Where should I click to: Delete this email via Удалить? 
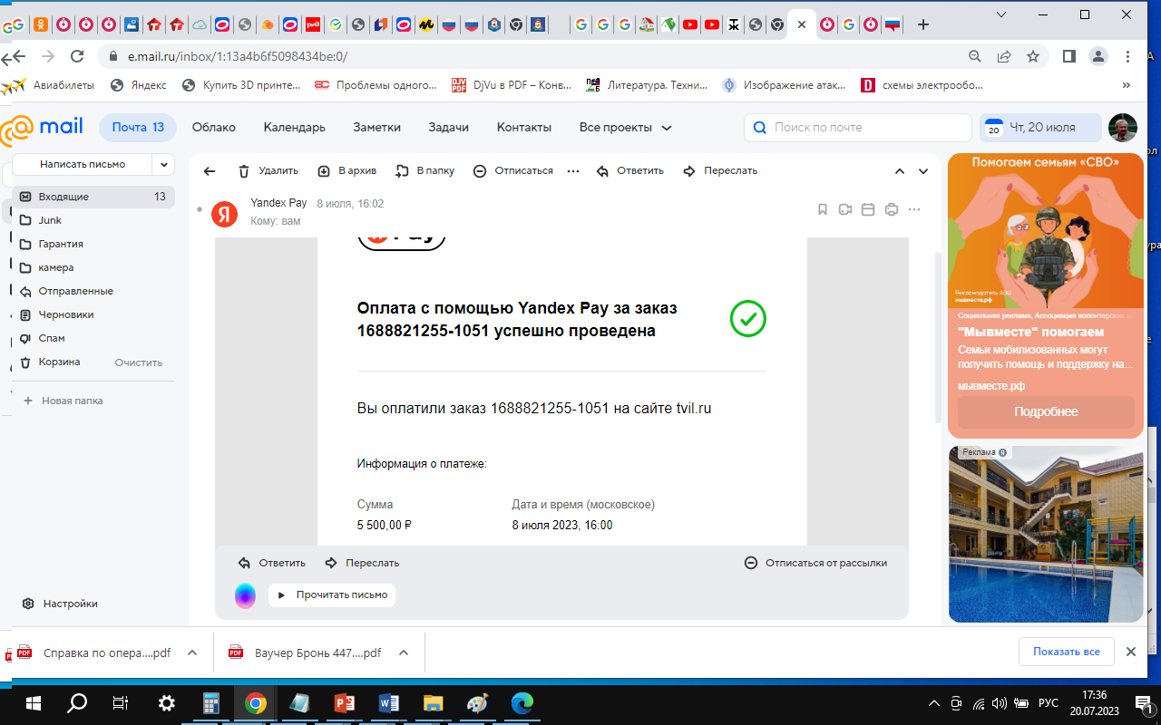[268, 170]
